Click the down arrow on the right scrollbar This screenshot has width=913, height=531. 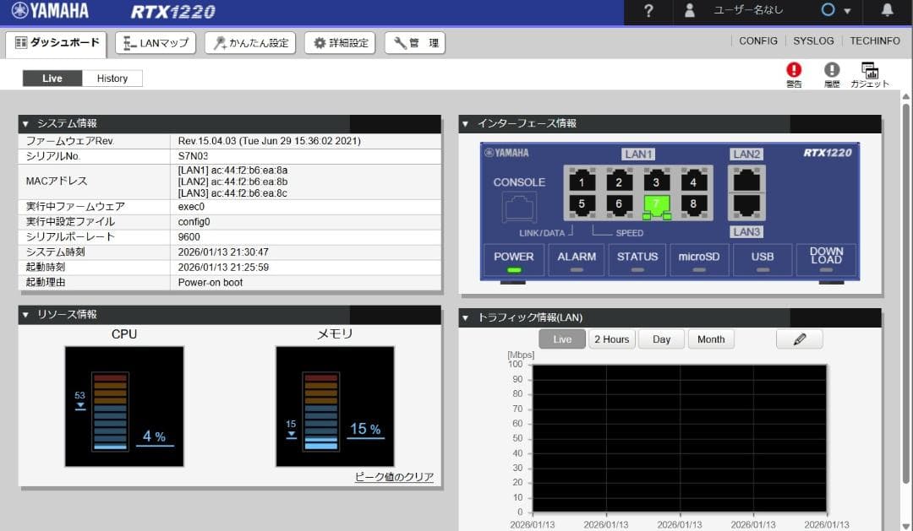pyautogui.click(x=906, y=523)
